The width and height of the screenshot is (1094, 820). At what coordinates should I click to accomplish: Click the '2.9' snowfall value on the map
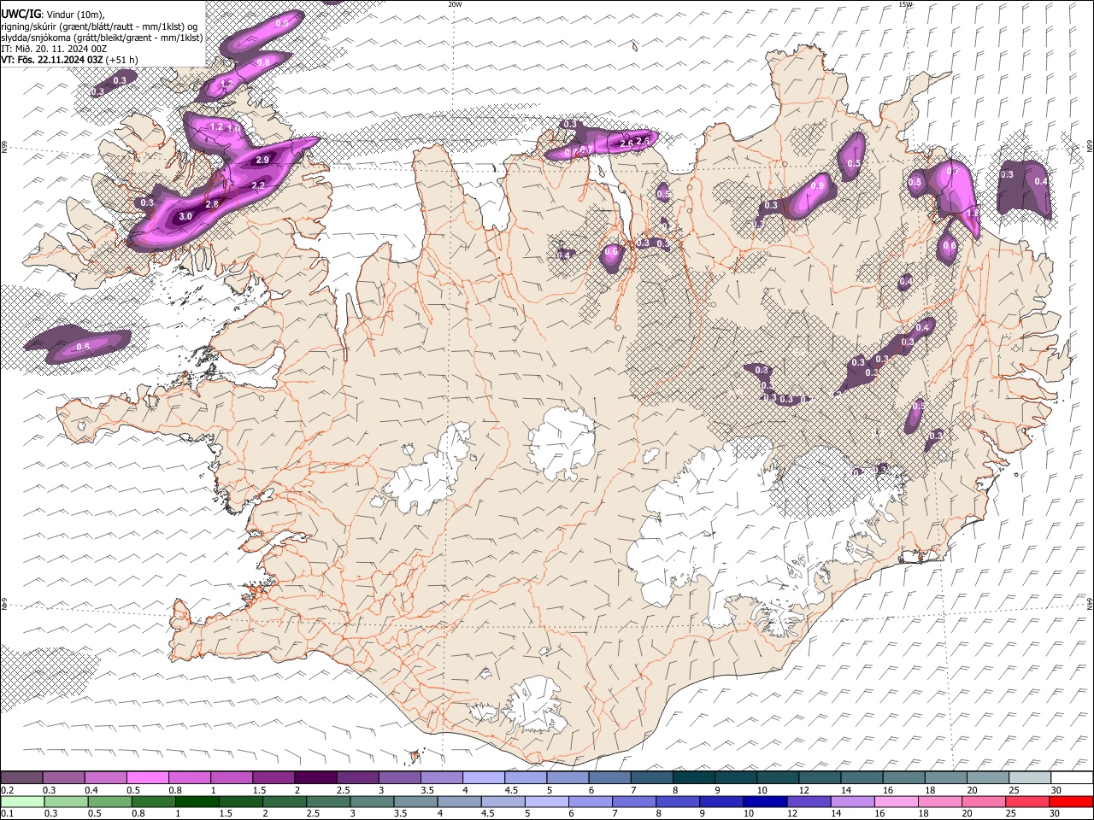[x=262, y=160]
